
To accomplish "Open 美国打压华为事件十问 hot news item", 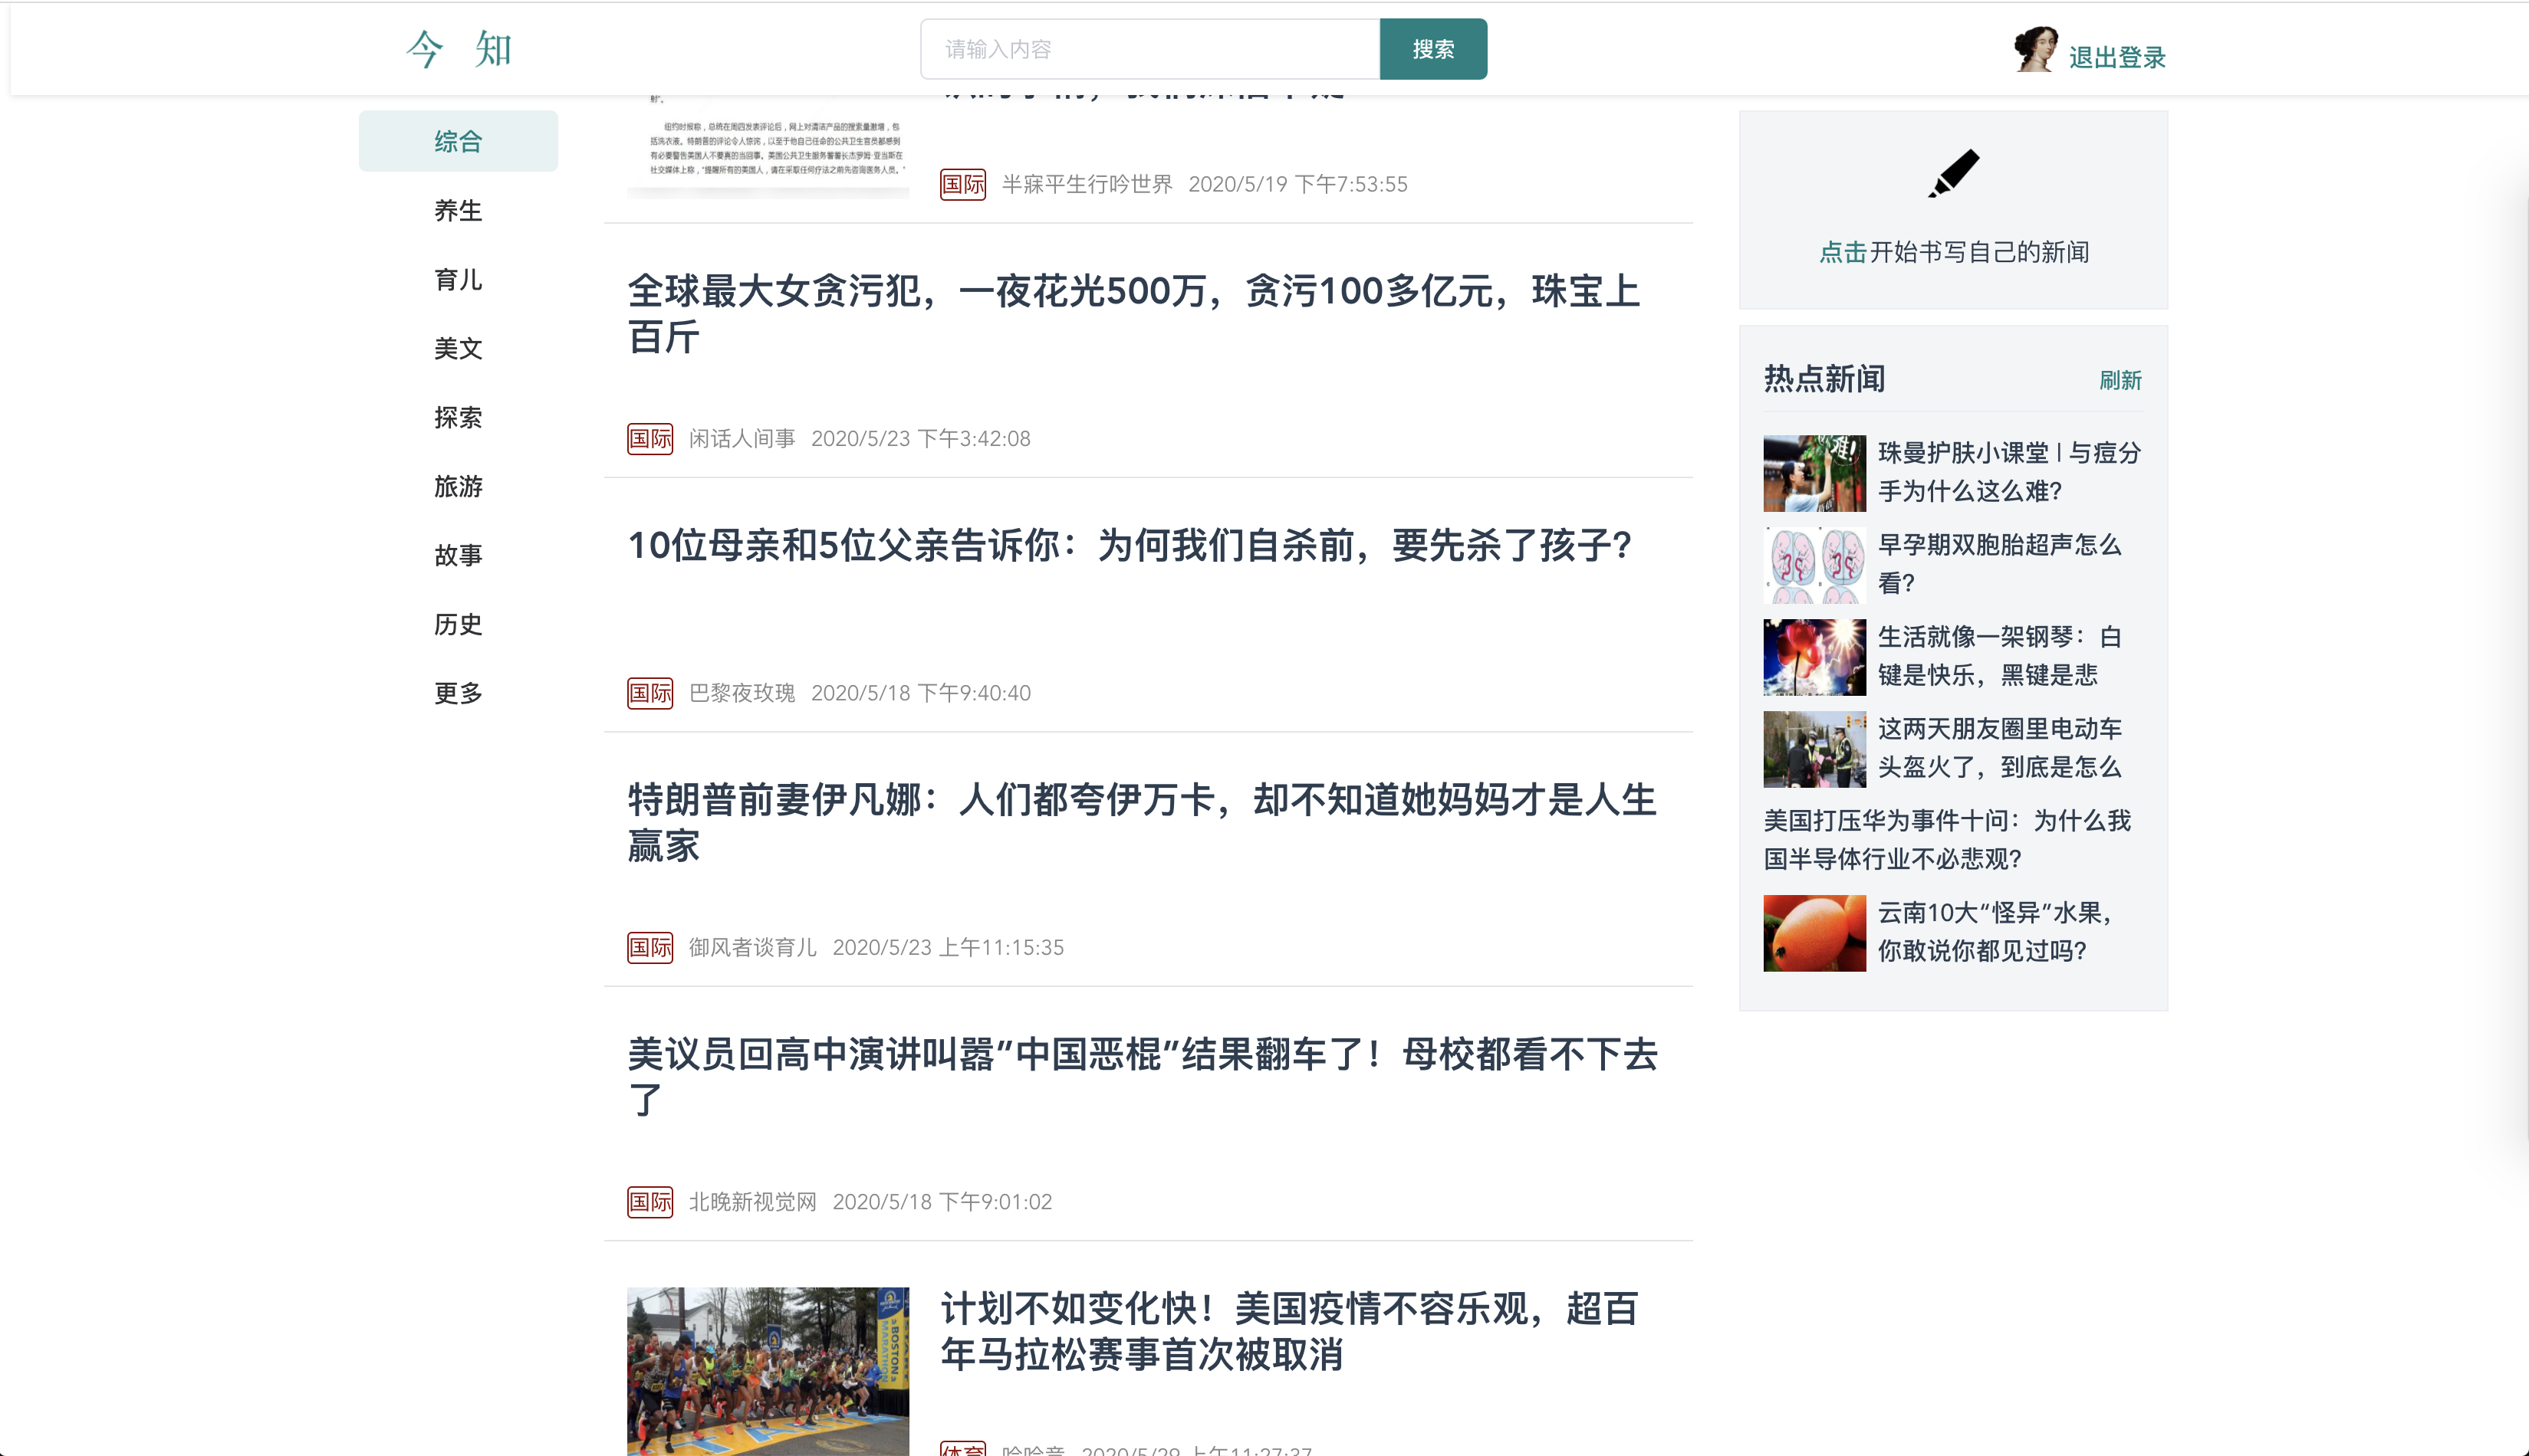I will pyautogui.click(x=1945, y=839).
